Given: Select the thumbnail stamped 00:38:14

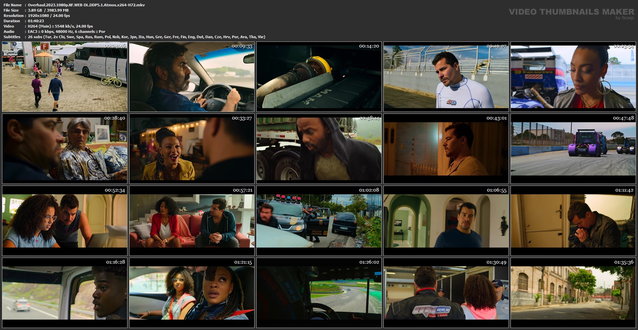Looking at the screenshot, I should [319, 149].
